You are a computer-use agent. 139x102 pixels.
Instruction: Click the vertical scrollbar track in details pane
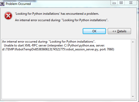click(133, 69)
